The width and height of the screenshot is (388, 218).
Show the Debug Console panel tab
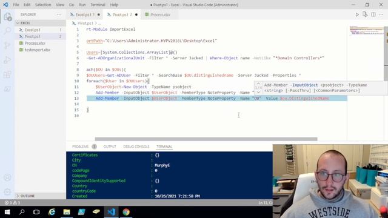(x=136, y=147)
